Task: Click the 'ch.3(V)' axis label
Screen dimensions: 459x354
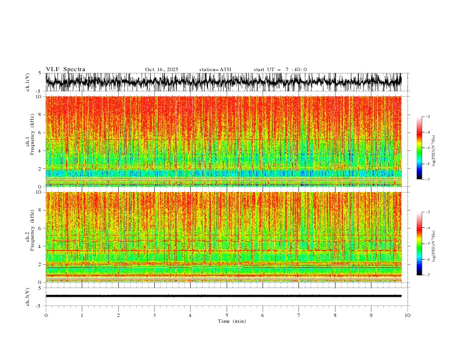Action: point(28,297)
